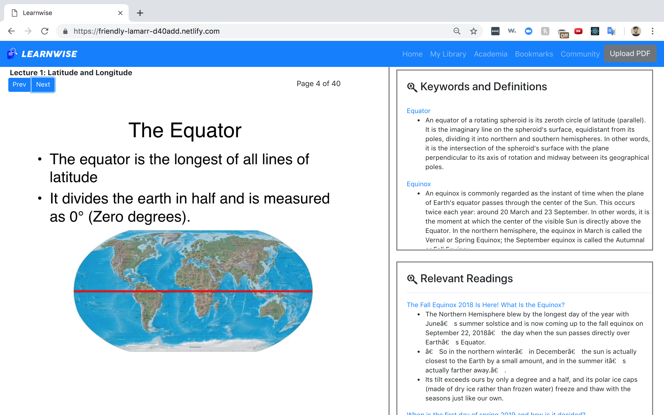
Task: Open the Academia nav item
Action: click(x=490, y=54)
